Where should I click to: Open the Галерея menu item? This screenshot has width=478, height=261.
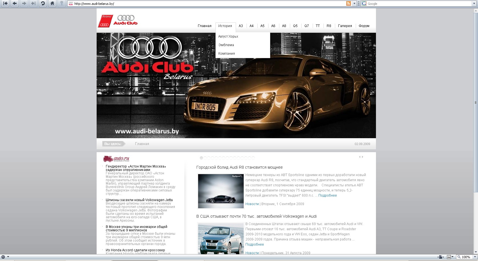coord(345,26)
